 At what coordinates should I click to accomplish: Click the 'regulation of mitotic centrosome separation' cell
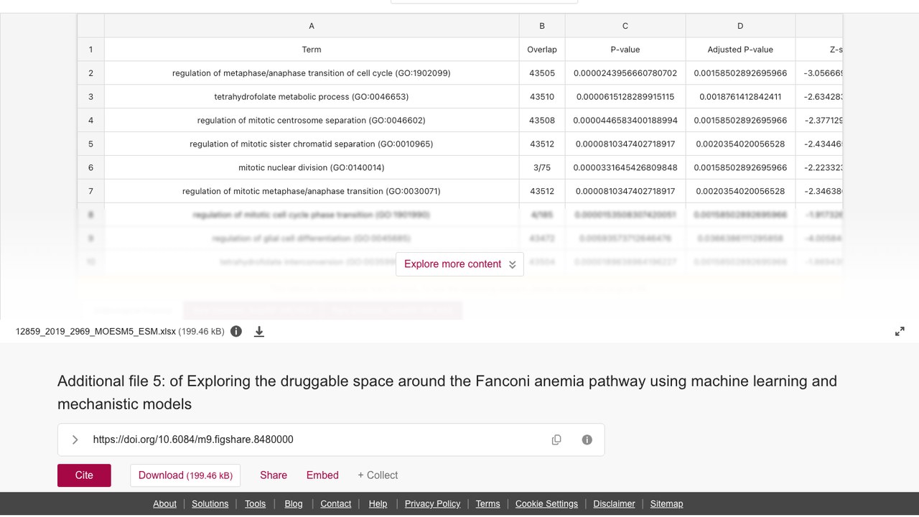click(312, 121)
